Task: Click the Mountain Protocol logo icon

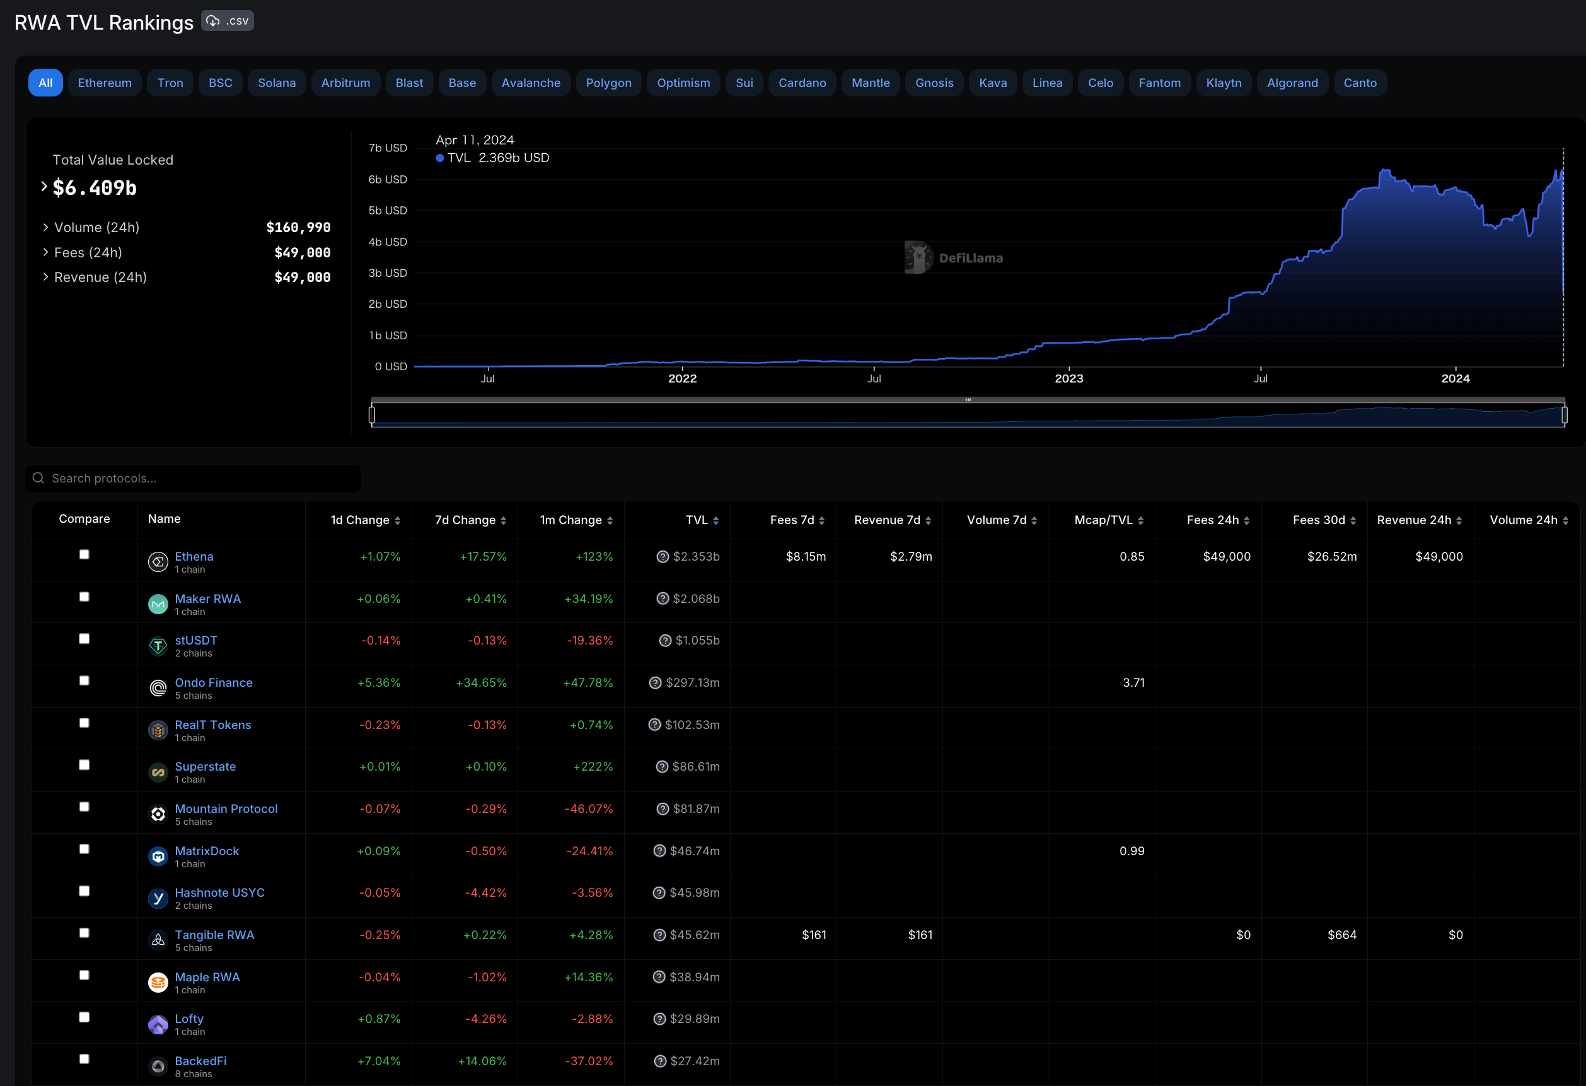Action: 158,814
